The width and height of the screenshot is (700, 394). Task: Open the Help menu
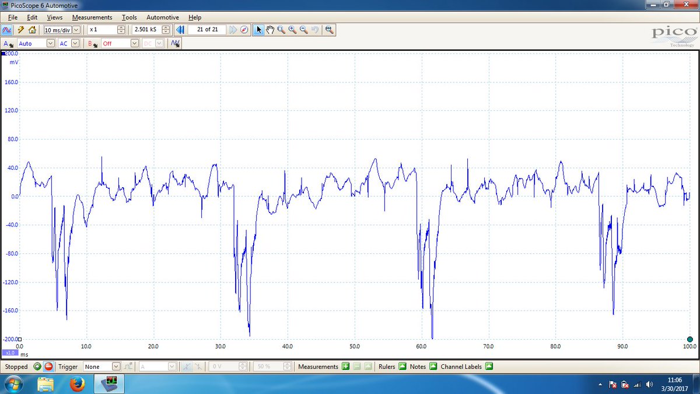(x=195, y=18)
